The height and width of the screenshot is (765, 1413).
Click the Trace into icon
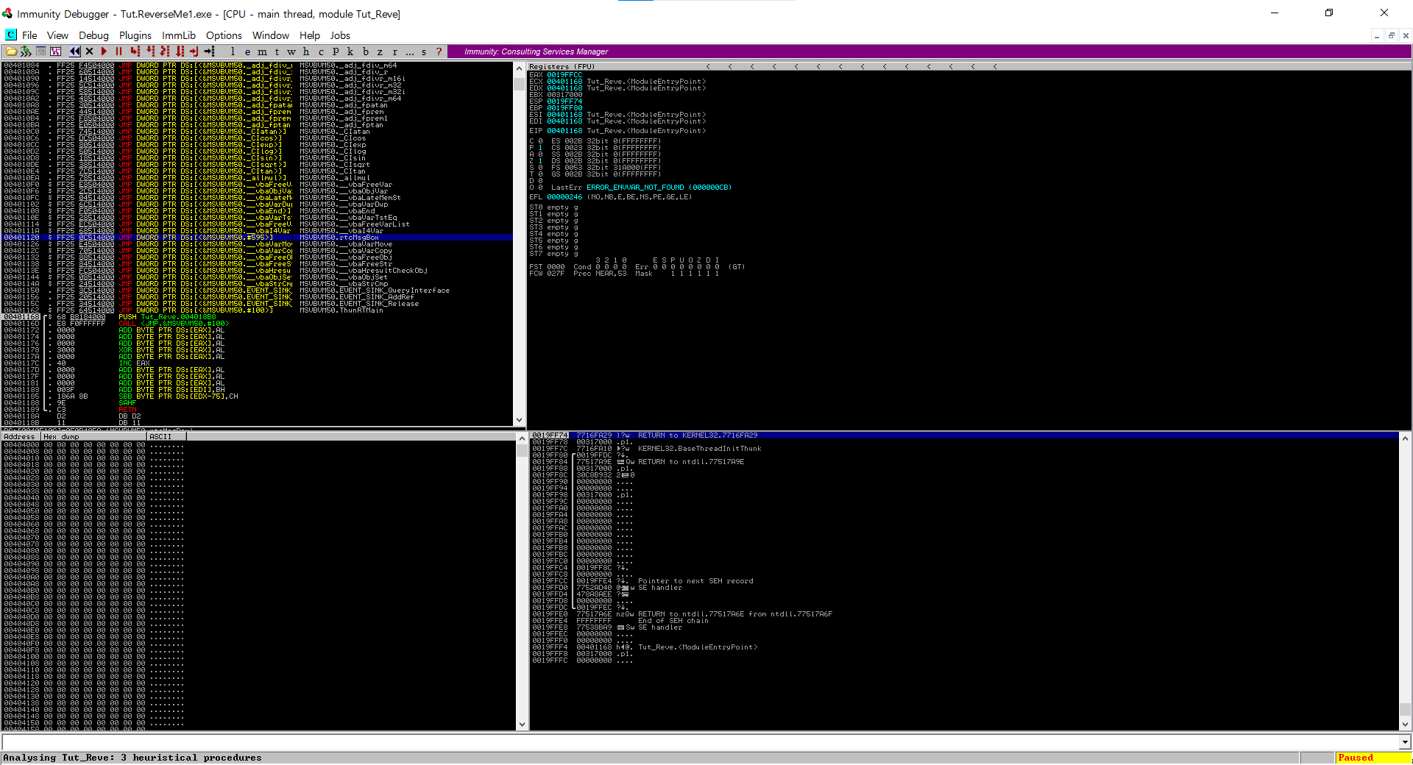[x=165, y=51]
